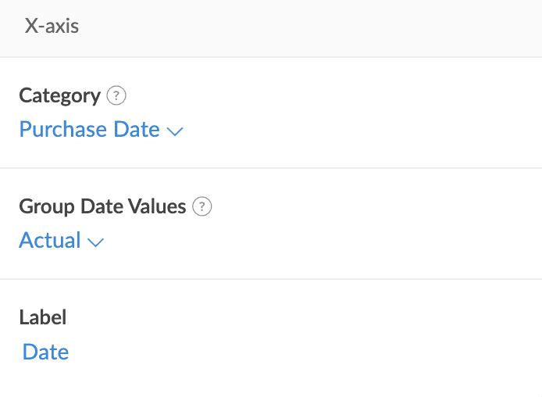Click the help icon next to Category
The height and width of the screenshot is (397, 542).
click(116, 96)
